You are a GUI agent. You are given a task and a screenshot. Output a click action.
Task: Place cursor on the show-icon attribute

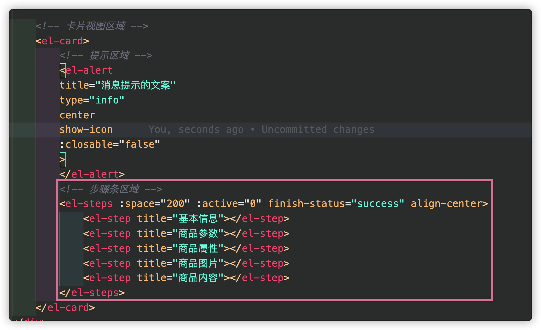click(86, 129)
